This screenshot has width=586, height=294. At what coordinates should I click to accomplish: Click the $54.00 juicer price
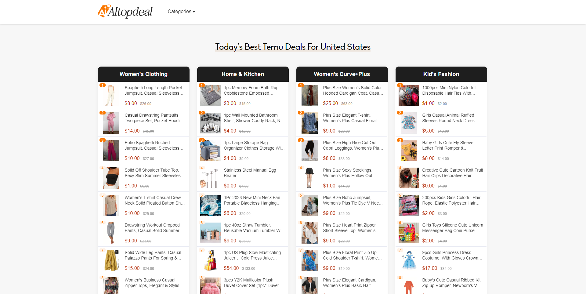pyautogui.click(x=231, y=268)
